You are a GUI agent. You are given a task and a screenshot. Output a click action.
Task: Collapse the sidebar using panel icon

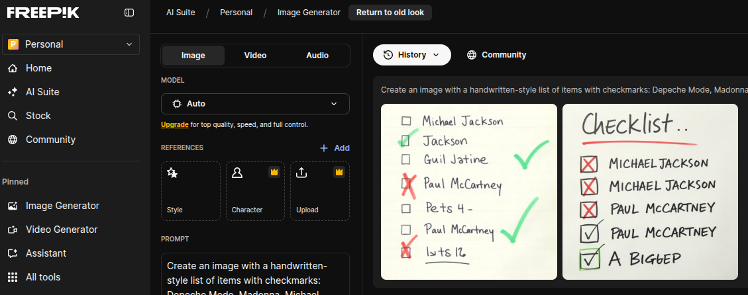[x=129, y=13]
